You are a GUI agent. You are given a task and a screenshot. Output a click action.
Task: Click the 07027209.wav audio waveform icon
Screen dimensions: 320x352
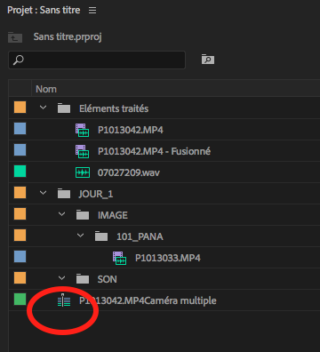pyautogui.click(x=83, y=172)
